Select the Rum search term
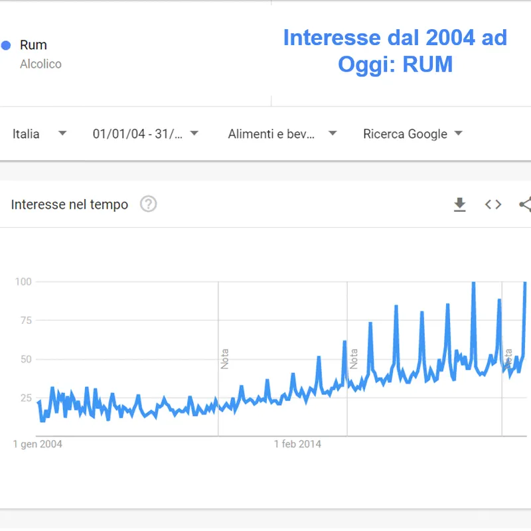The height and width of the screenshot is (531, 531). point(33,45)
